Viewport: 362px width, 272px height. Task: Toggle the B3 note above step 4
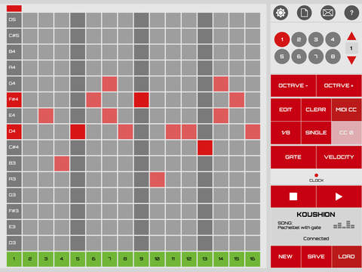click(62, 163)
